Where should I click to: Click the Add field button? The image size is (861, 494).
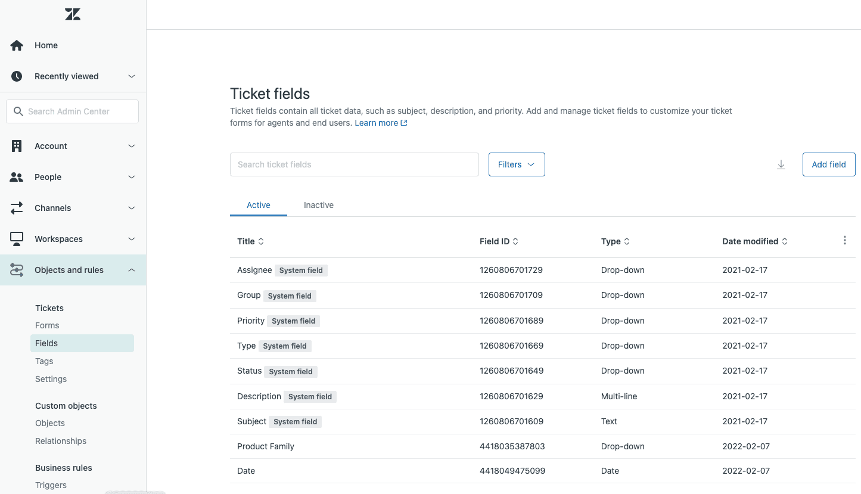(x=828, y=164)
